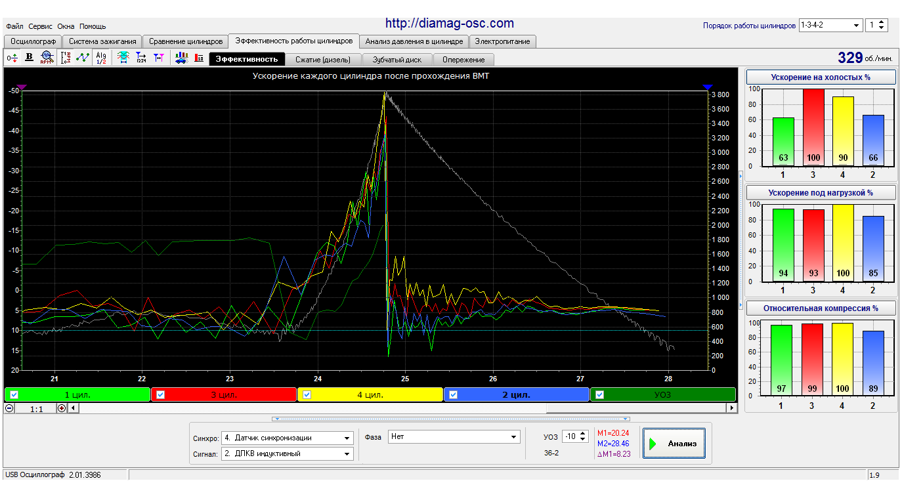This screenshot has width=902, height=483.
Task: Click the horizontal scrollbar right arrow
Action: coord(731,408)
